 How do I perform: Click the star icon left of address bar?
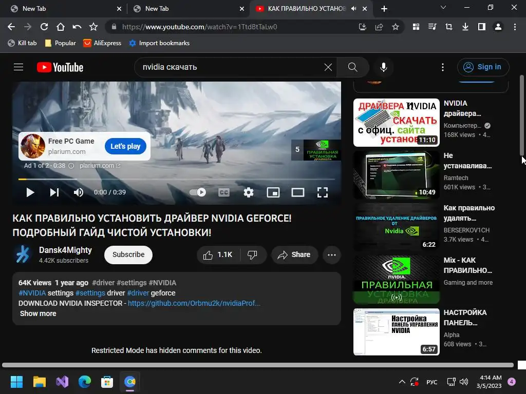(x=93, y=27)
